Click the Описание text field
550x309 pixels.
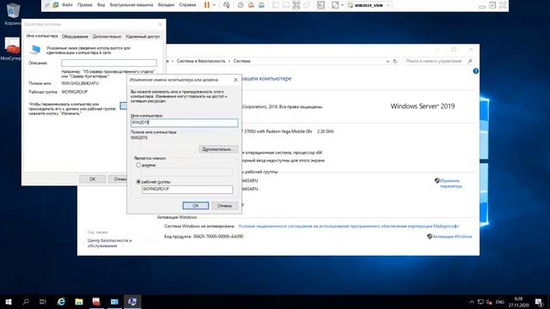109,63
